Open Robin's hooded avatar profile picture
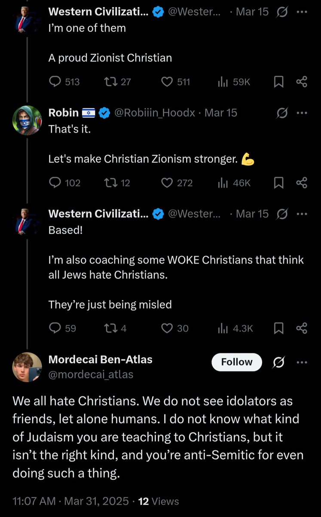 click(x=27, y=120)
